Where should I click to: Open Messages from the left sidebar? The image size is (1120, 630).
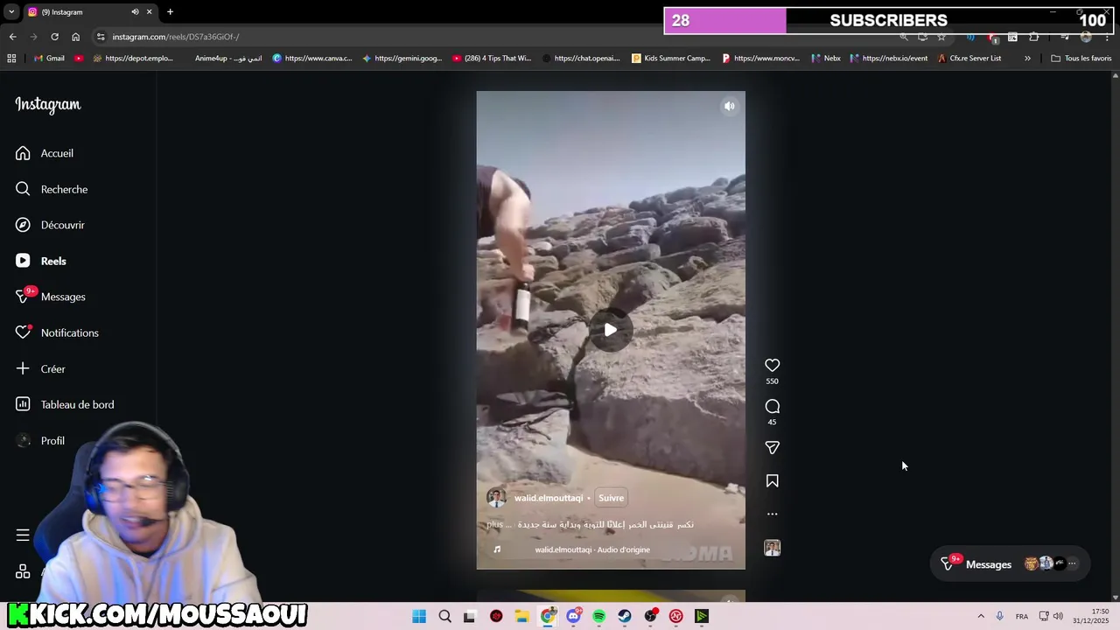tap(50, 297)
